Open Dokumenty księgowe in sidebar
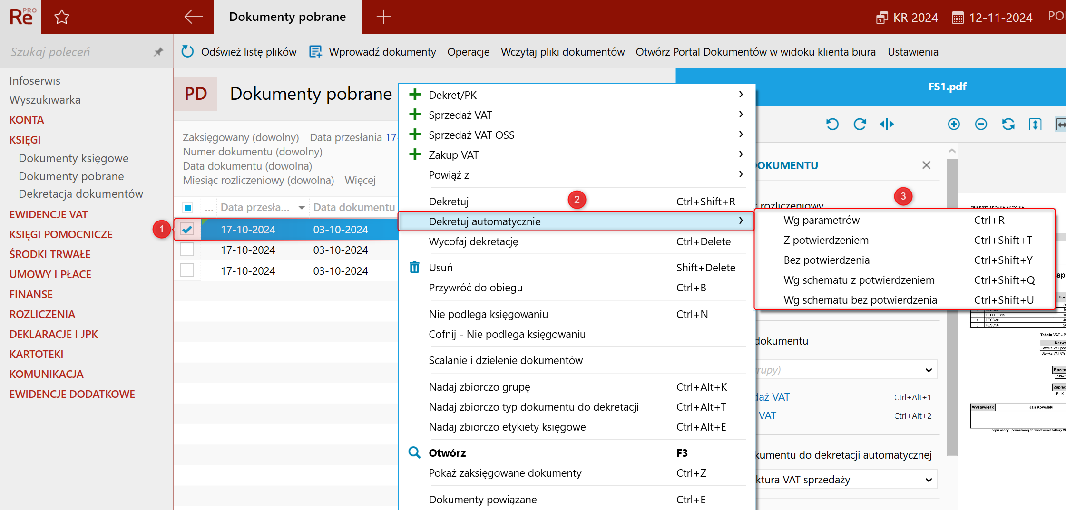This screenshot has width=1066, height=510. (x=74, y=158)
